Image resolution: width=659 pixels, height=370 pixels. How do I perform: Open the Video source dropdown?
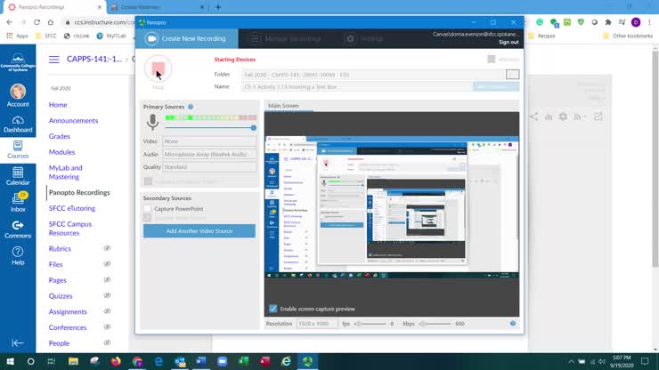point(209,141)
